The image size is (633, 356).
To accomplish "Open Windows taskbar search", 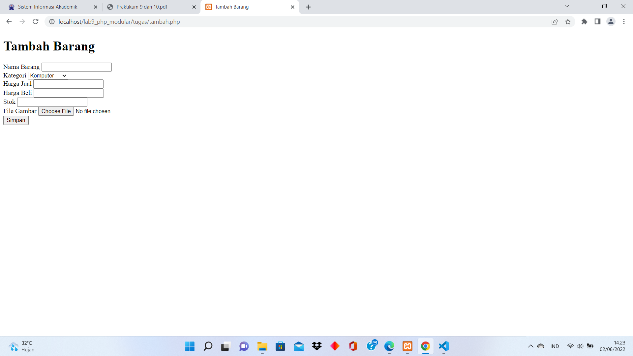I will point(208,346).
